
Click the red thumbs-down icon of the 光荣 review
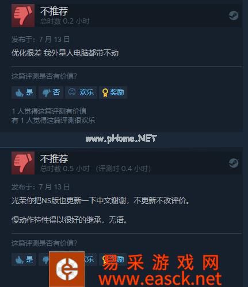23,163
